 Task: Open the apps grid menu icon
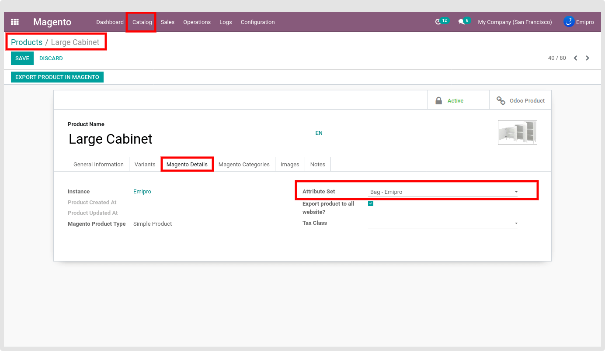15,22
